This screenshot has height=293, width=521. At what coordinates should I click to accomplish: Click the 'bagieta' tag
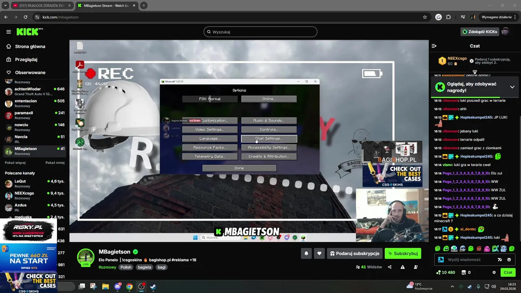(144, 267)
